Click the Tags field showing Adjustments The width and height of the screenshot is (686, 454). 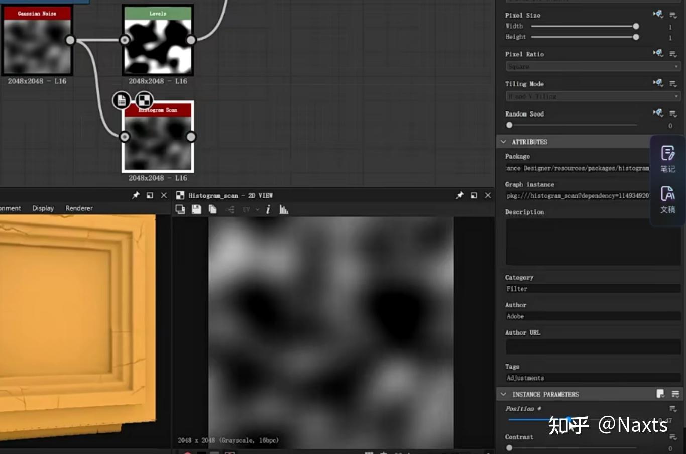pyautogui.click(x=593, y=378)
